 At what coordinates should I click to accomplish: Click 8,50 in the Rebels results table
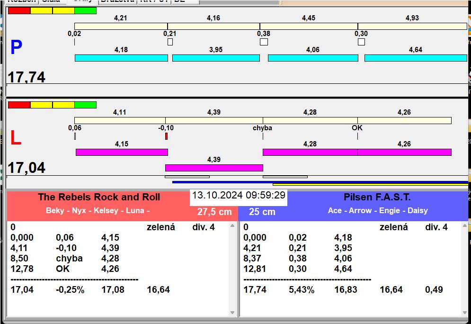coord(19,259)
